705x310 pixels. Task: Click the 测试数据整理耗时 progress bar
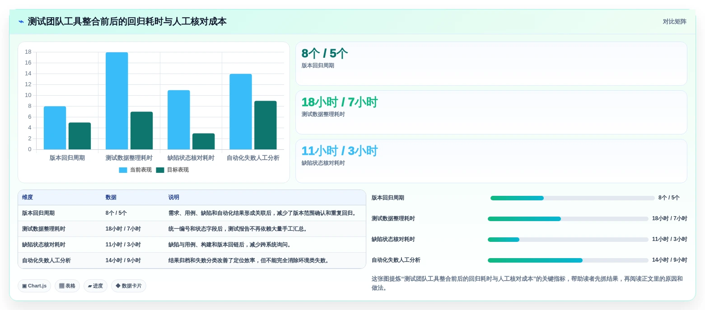pos(568,219)
